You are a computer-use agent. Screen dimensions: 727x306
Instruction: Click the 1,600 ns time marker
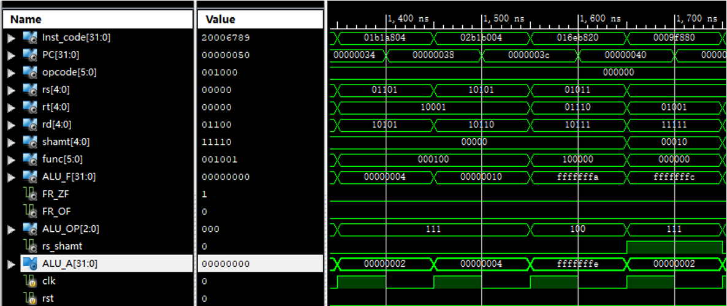coord(601,19)
